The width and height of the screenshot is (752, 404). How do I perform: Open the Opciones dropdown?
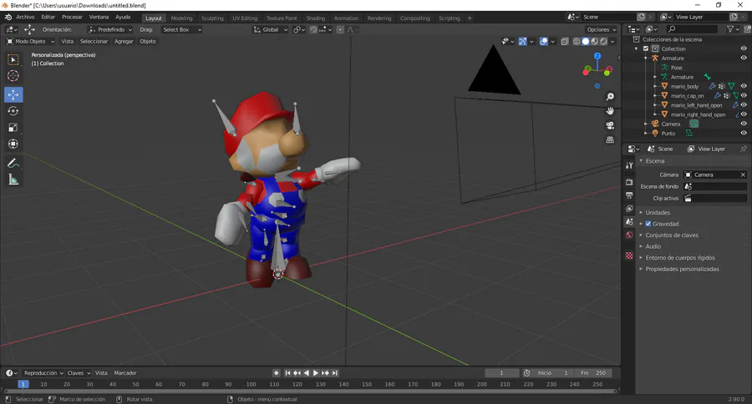tap(602, 30)
